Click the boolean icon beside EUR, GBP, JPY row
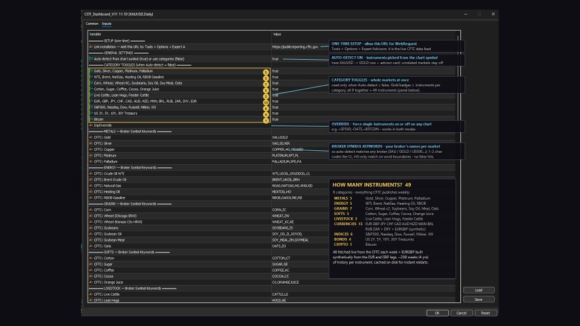This screenshot has width=580, height=326. 91,101
